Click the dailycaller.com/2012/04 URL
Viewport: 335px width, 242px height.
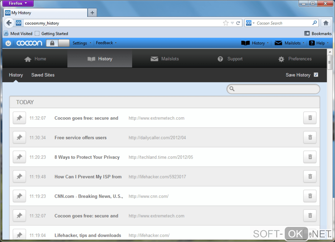click(157, 138)
